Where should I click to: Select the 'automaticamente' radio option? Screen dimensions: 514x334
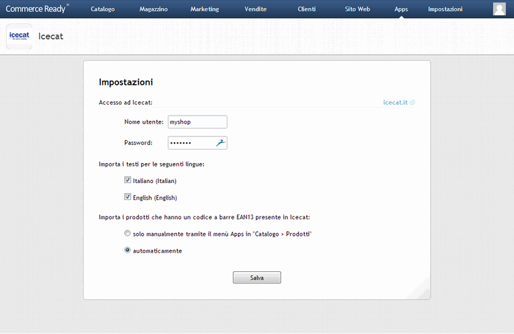point(128,251)
